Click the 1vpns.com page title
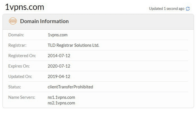The width and height of the screenshot is (196, 113). (x=25, y=7)
